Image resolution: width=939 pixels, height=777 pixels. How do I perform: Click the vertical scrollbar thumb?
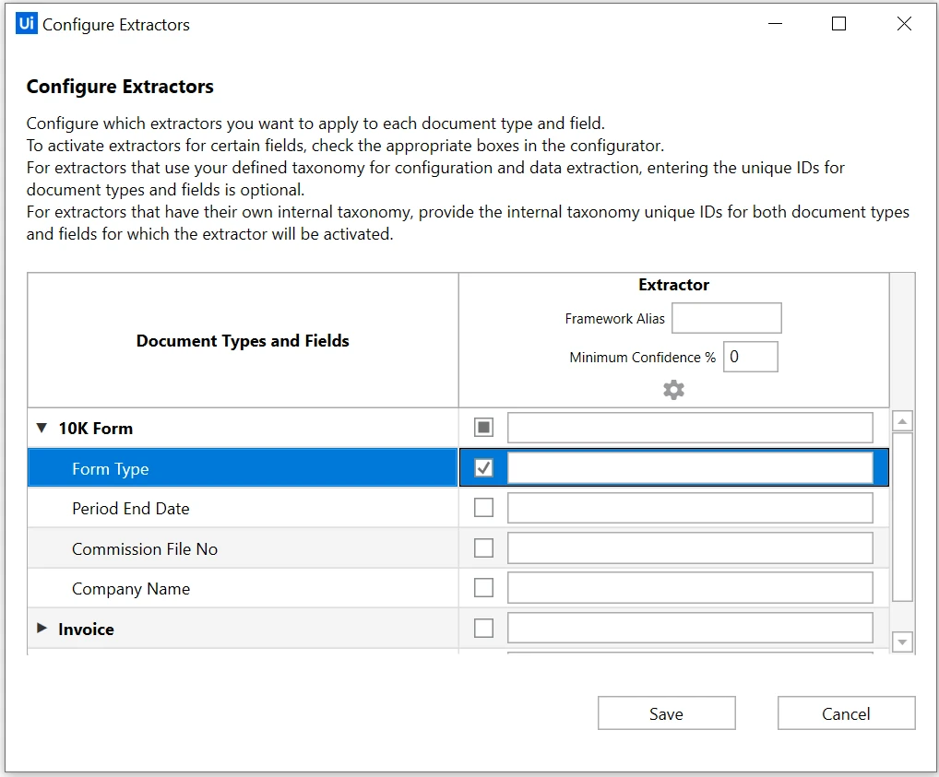coord(902,516)
